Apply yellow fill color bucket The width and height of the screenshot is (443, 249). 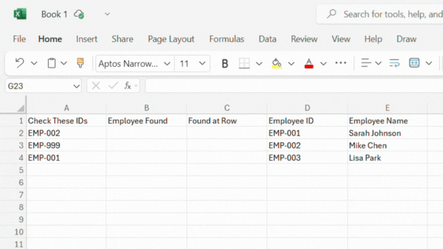(277, 63)
